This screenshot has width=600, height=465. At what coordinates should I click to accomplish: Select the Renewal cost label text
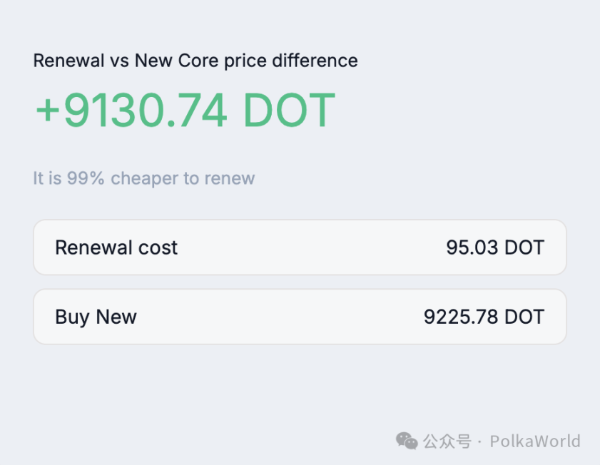click(116, 247)
